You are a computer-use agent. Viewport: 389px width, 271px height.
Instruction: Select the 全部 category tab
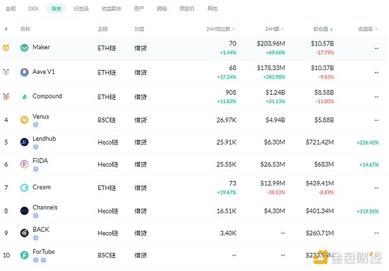click(10, 9)
